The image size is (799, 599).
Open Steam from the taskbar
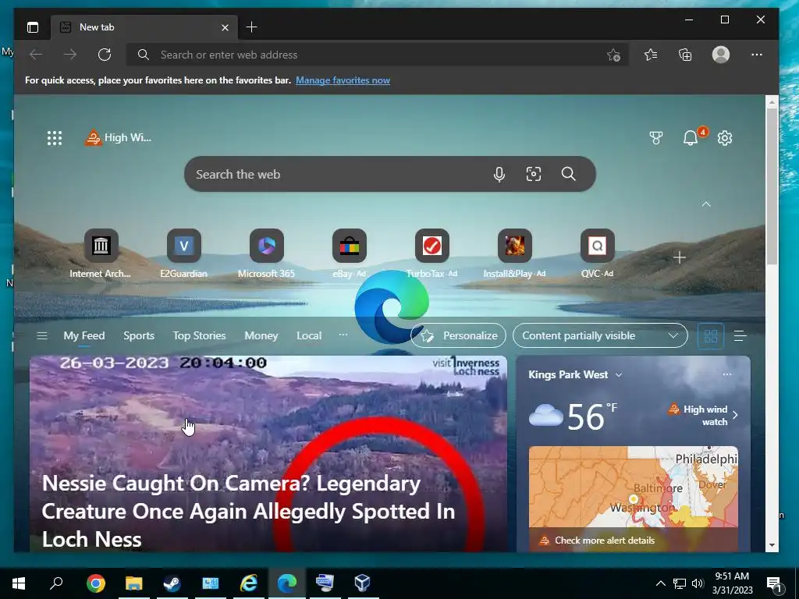pyautogui.click(x=172, y=583)
